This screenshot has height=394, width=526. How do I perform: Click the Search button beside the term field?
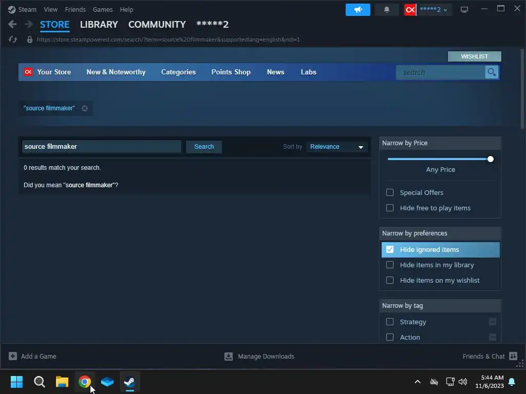(x=204, y=147)
